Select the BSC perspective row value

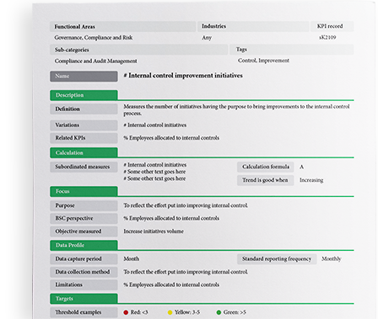pos(171,218)
